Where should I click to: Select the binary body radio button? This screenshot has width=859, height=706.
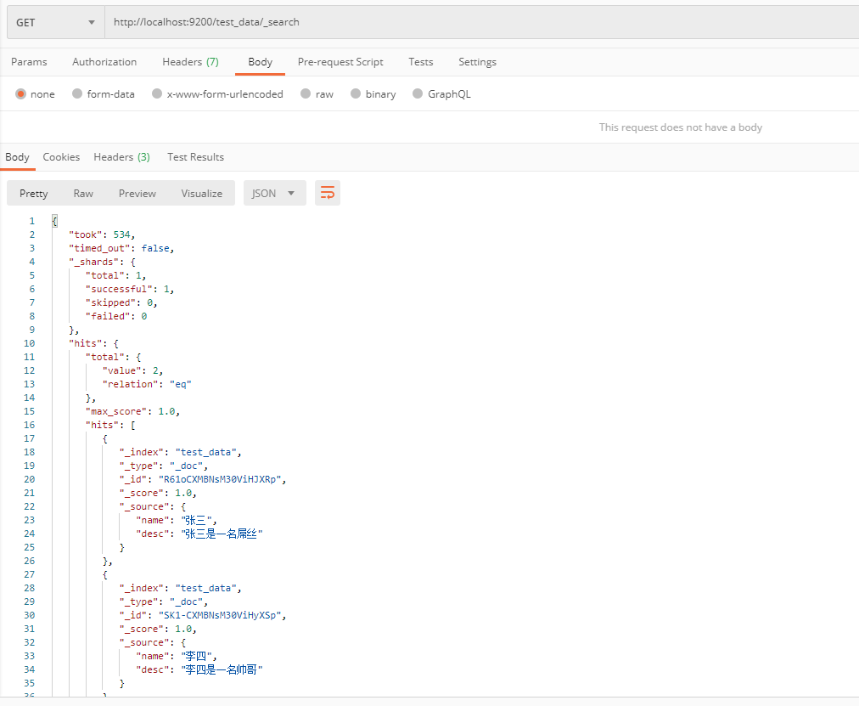tap(356, 93)
